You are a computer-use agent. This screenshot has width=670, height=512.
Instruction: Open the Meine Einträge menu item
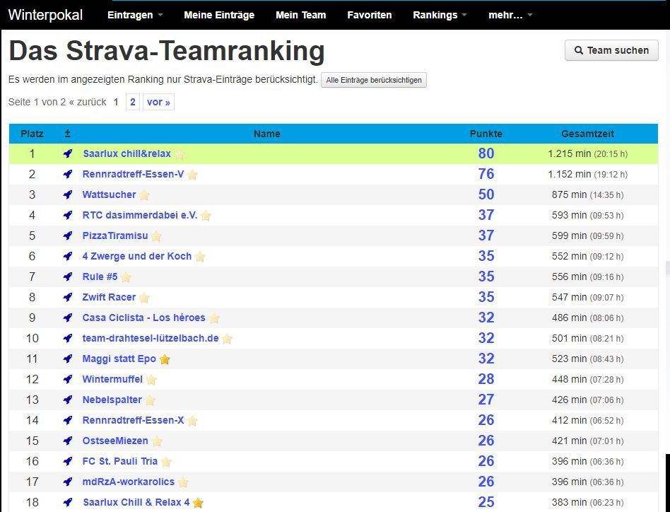(x=219, y=15)
